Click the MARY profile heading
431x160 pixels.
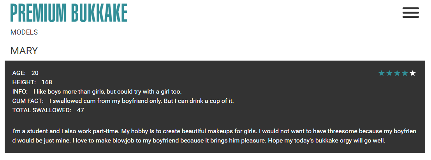[x=24, y=50]
